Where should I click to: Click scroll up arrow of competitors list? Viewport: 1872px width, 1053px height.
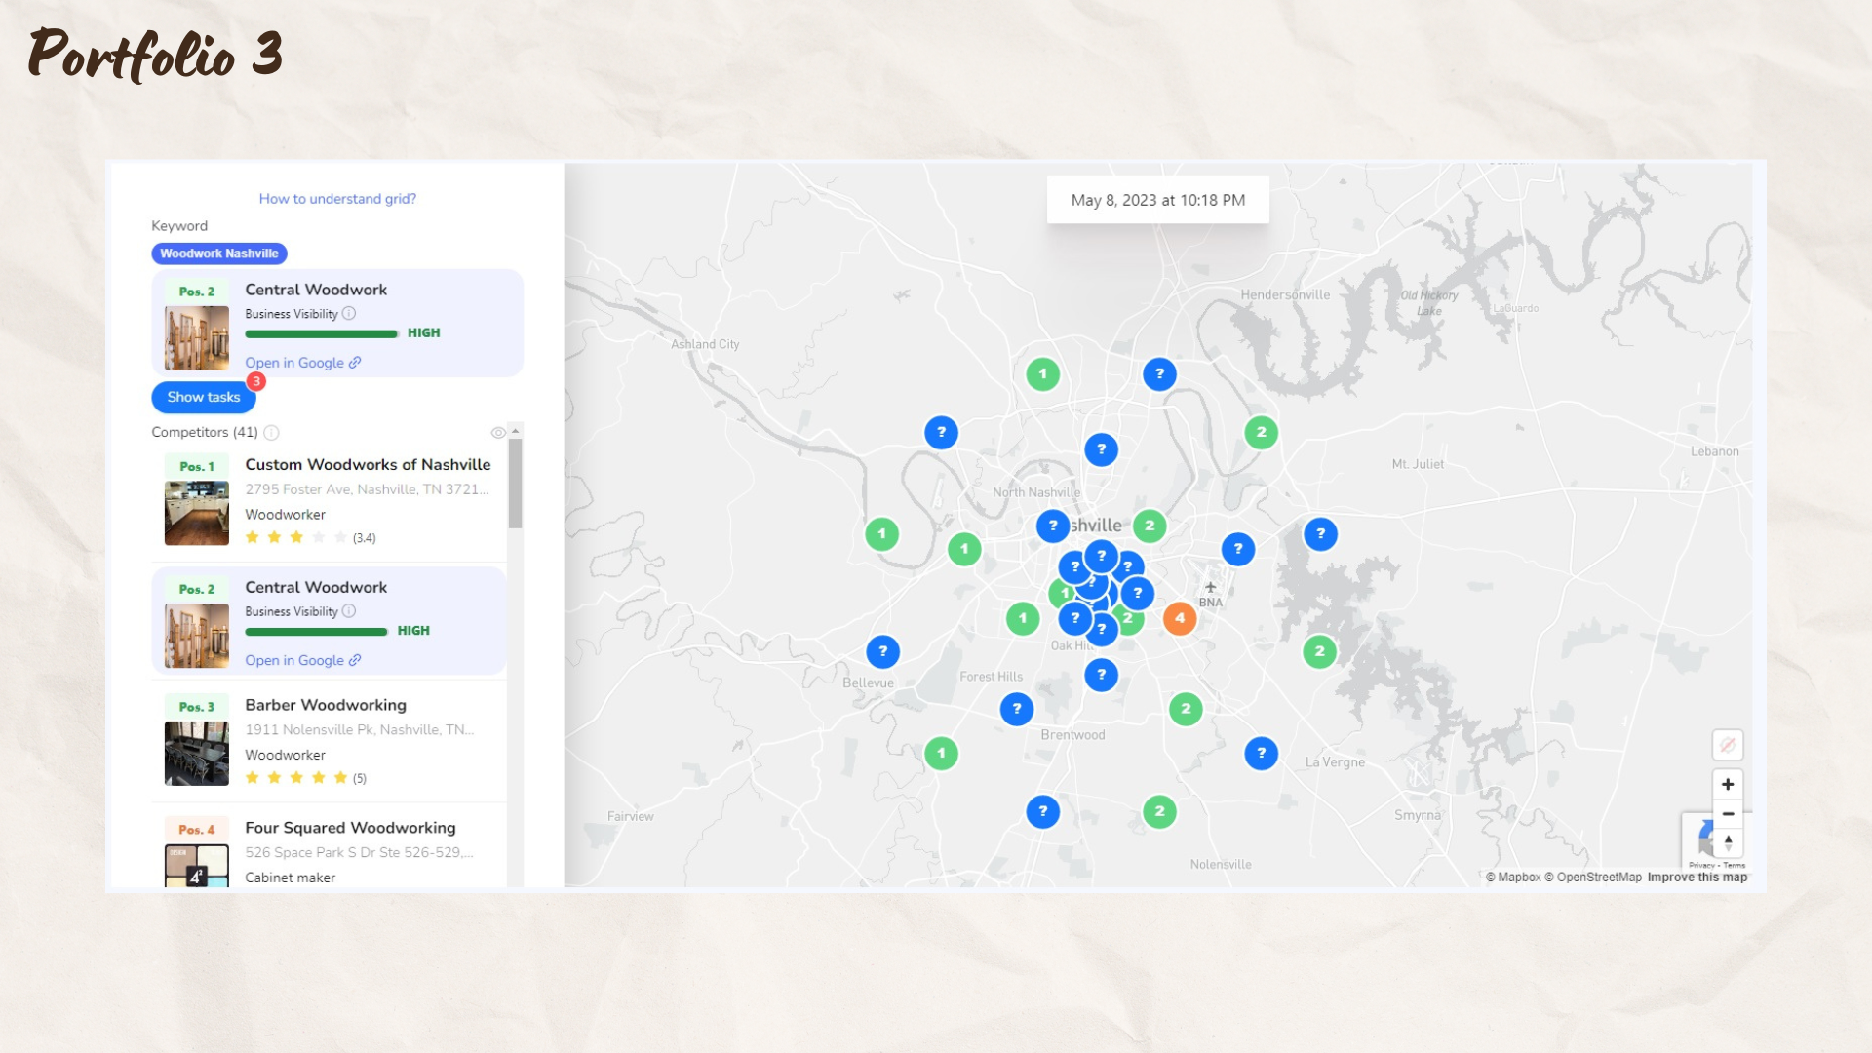point(516,431)
